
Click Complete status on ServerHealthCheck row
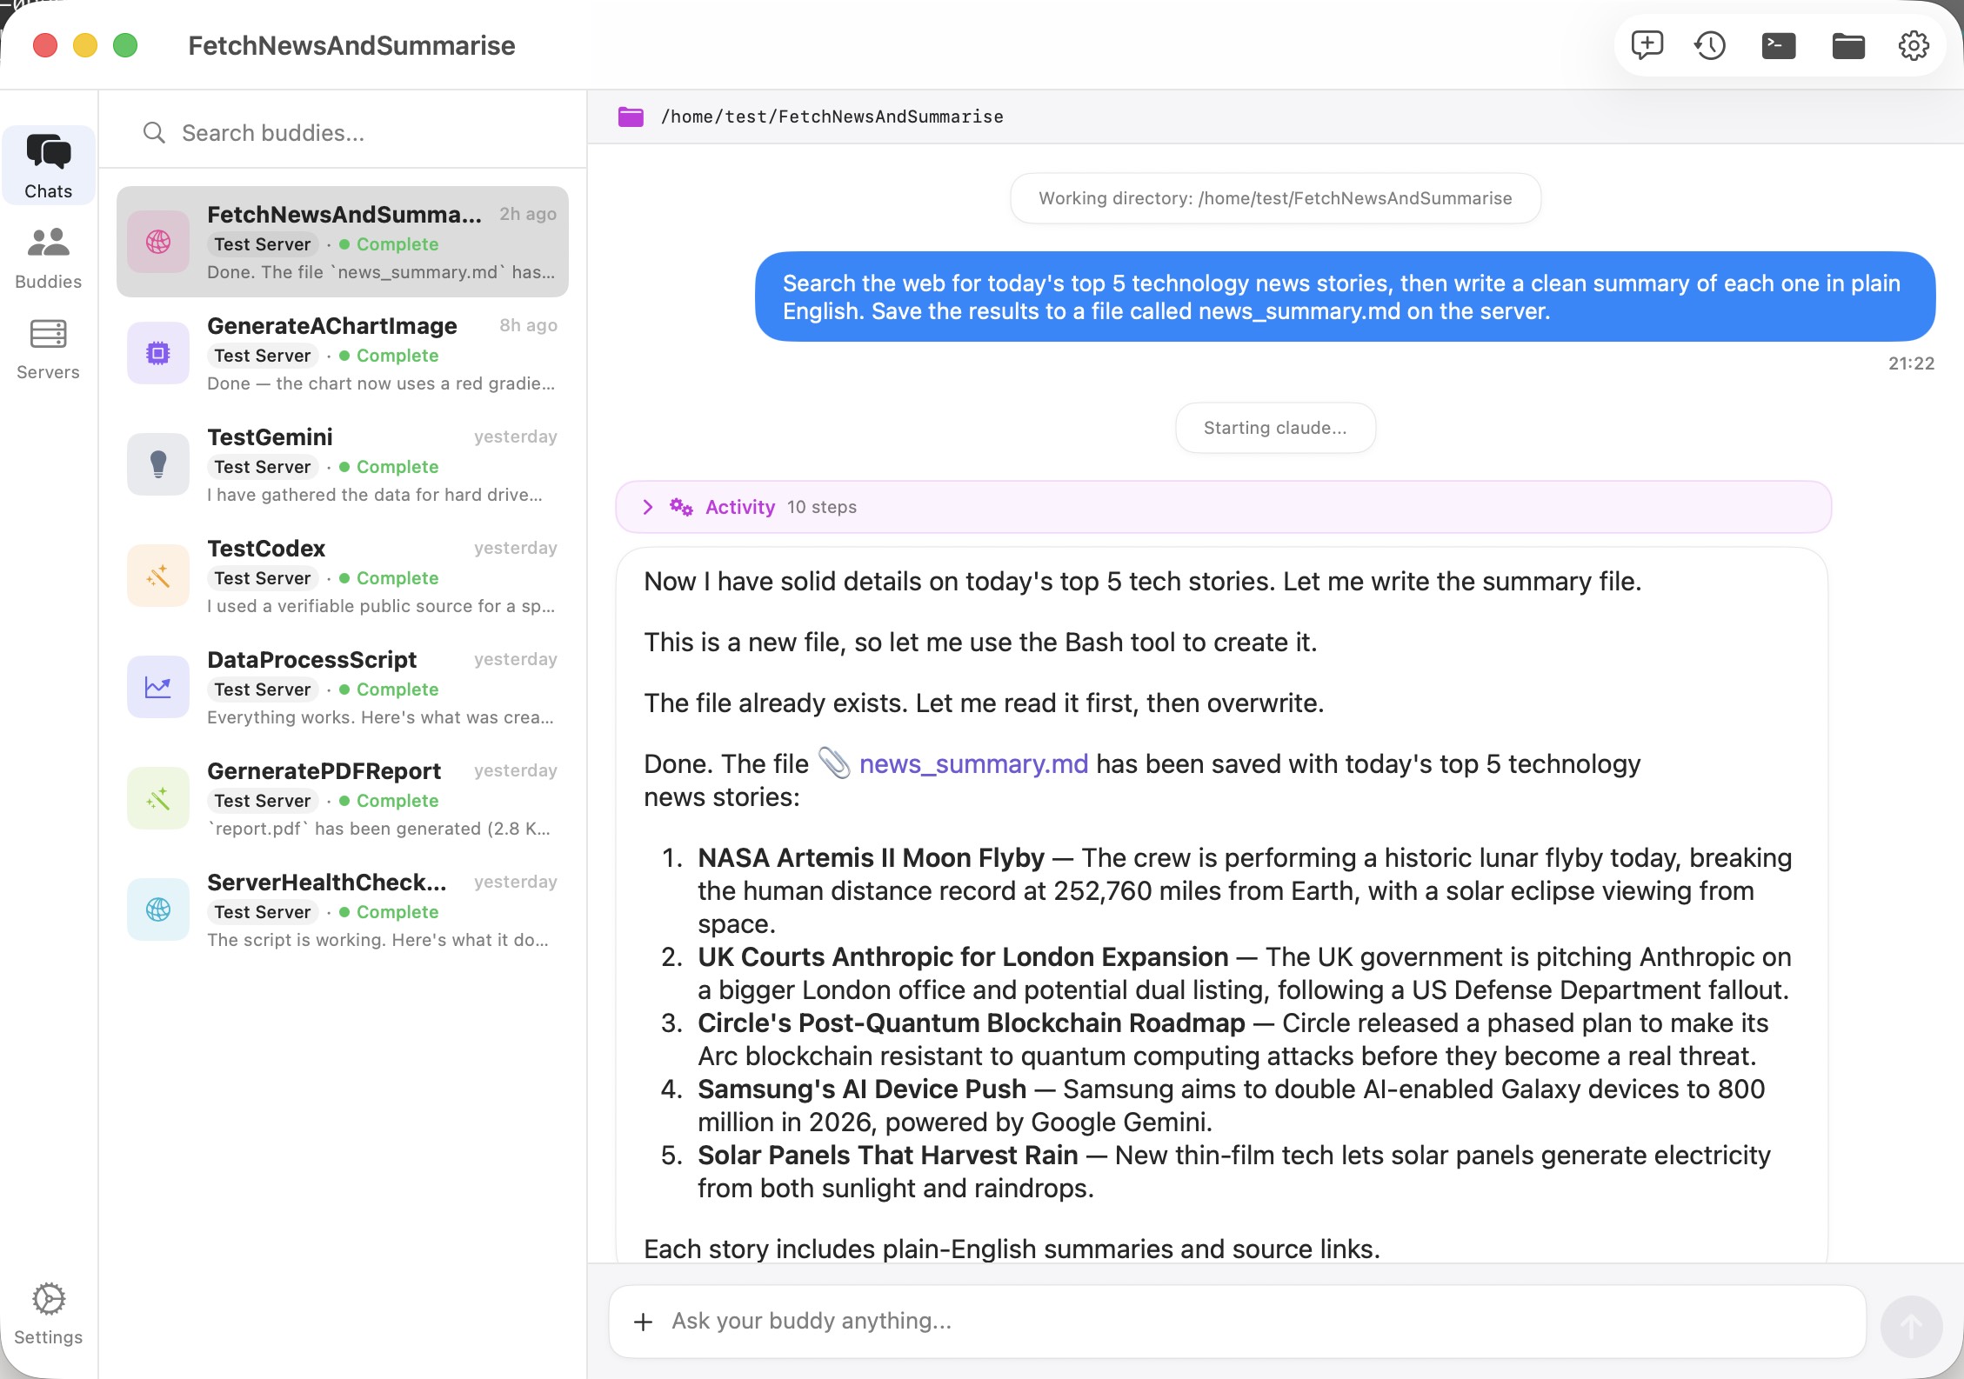coord(389,912)
